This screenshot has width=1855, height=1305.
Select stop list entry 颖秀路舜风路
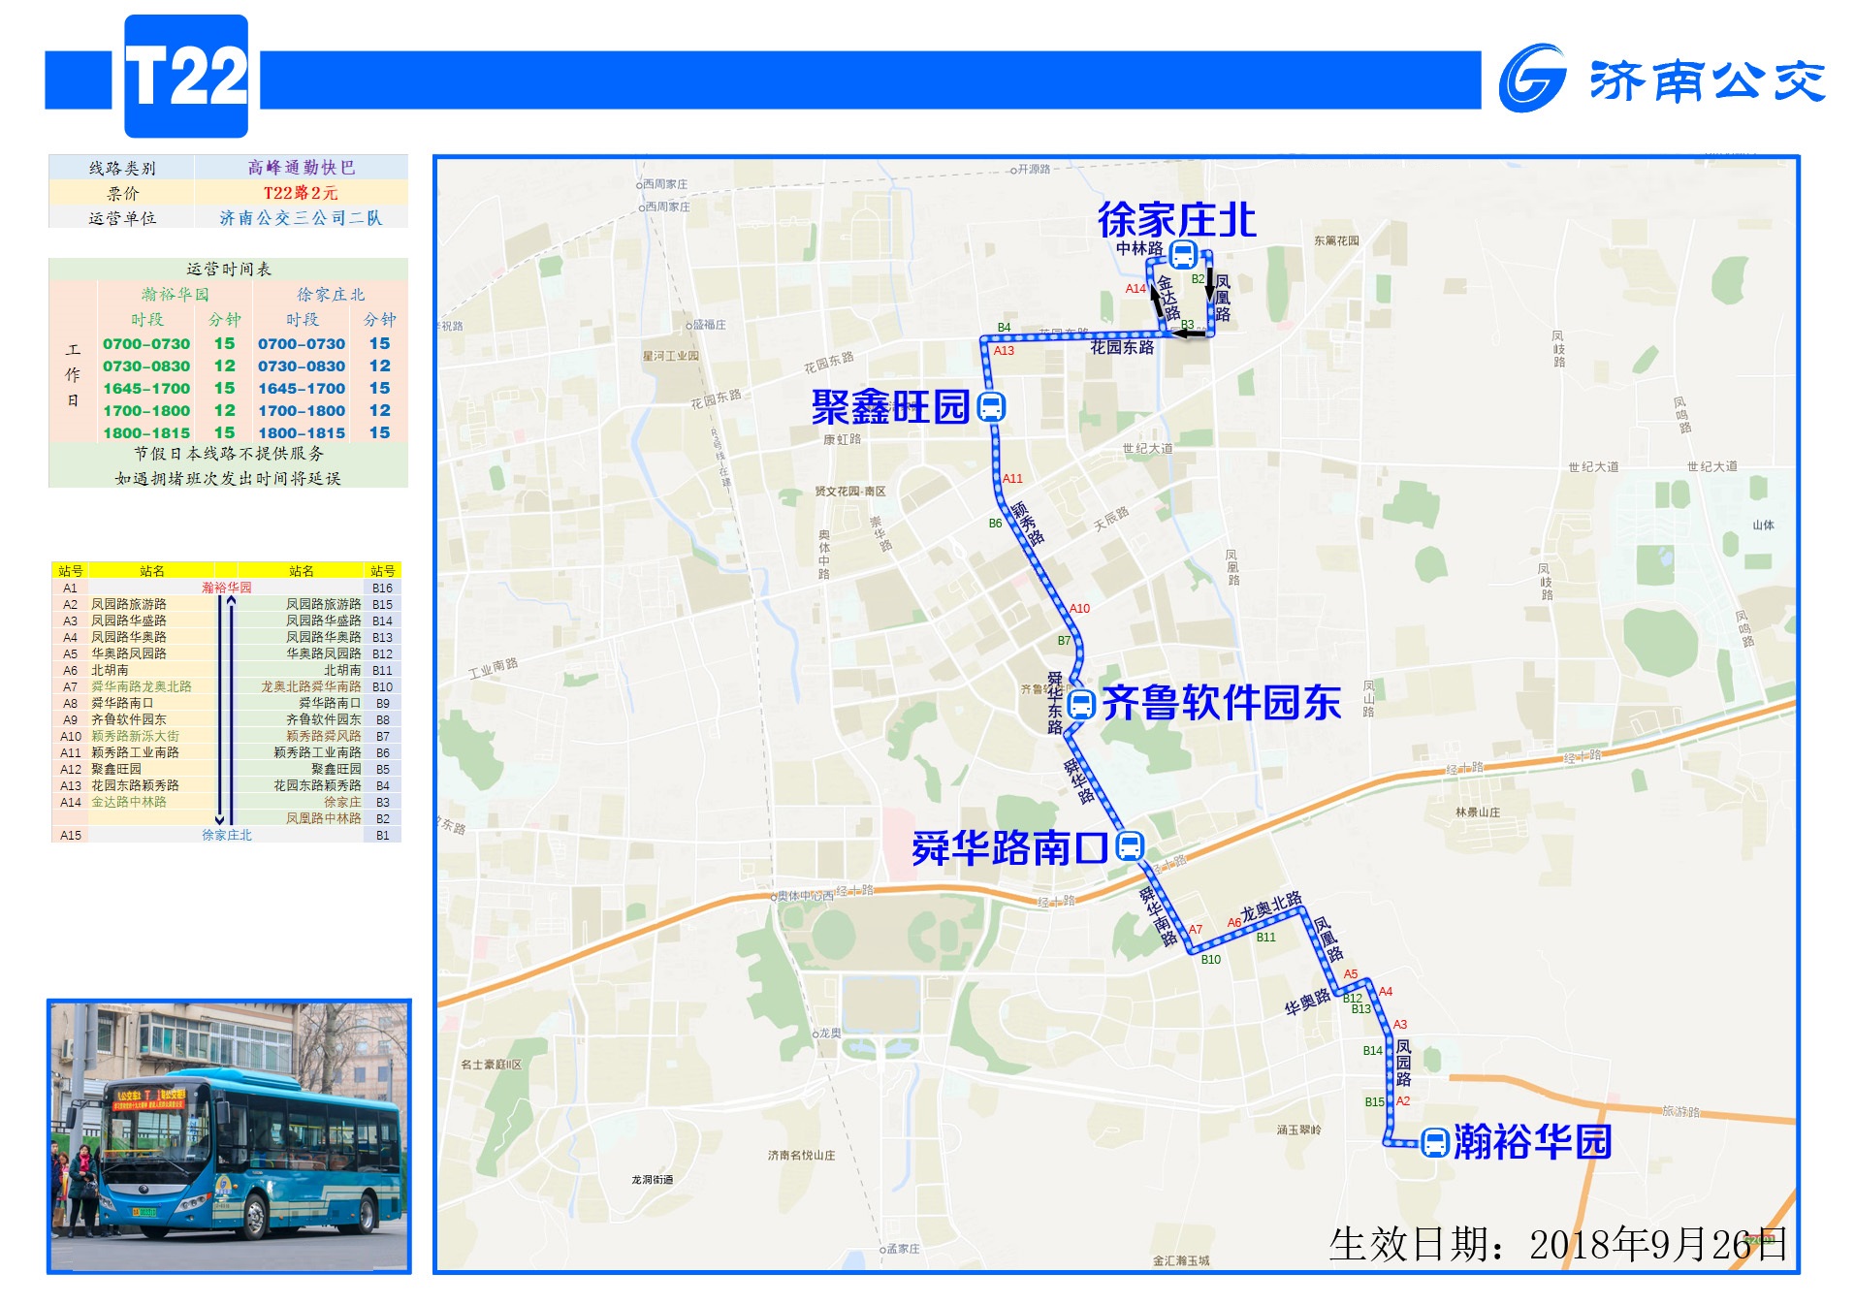pyautogui.click(x=324, y=736)
